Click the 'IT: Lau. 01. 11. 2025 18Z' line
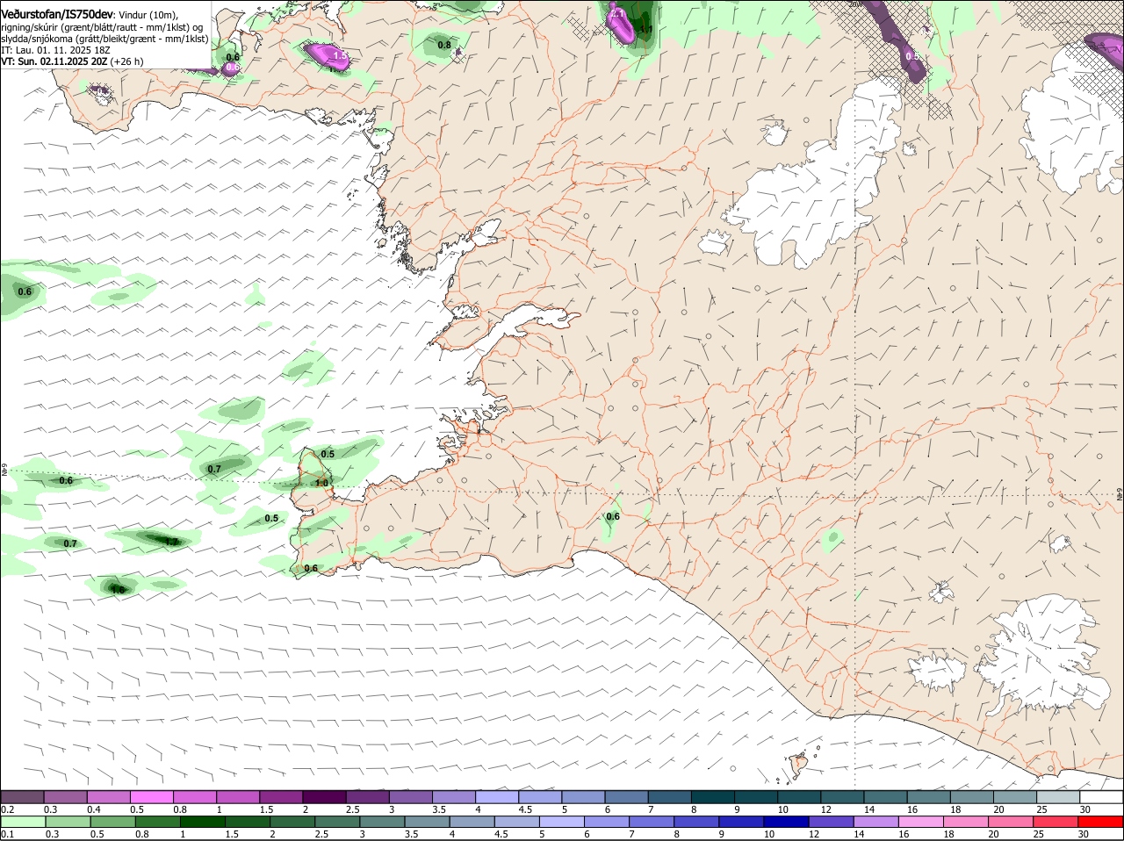The image size is (1124, 841). coord(55,50)
